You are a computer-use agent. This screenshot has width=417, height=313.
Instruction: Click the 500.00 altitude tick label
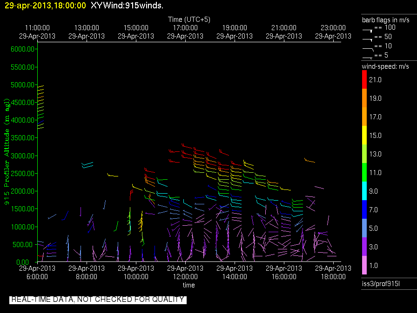point(24,245)
